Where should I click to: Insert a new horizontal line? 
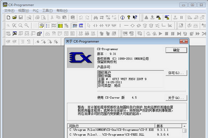126,25
